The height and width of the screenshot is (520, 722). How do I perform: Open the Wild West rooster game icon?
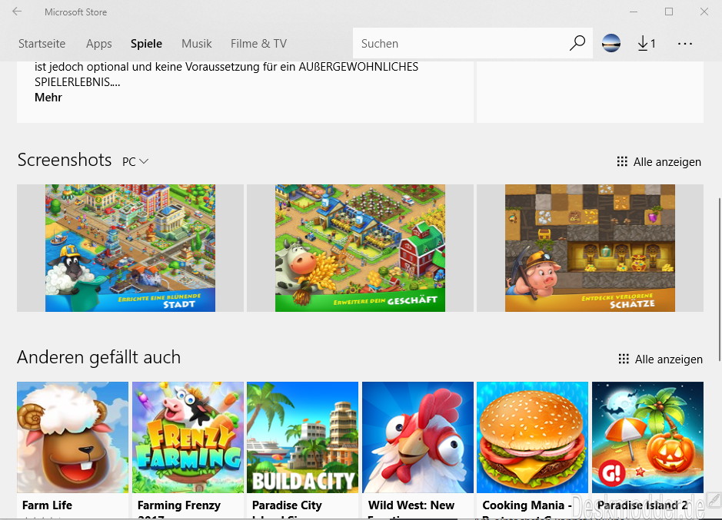(418, 437)
